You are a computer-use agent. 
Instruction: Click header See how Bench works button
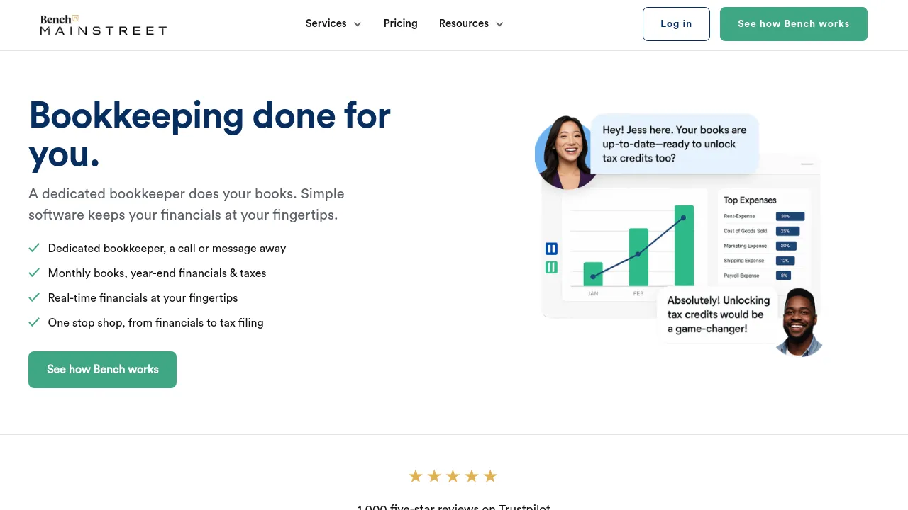[x=794, y=24]
